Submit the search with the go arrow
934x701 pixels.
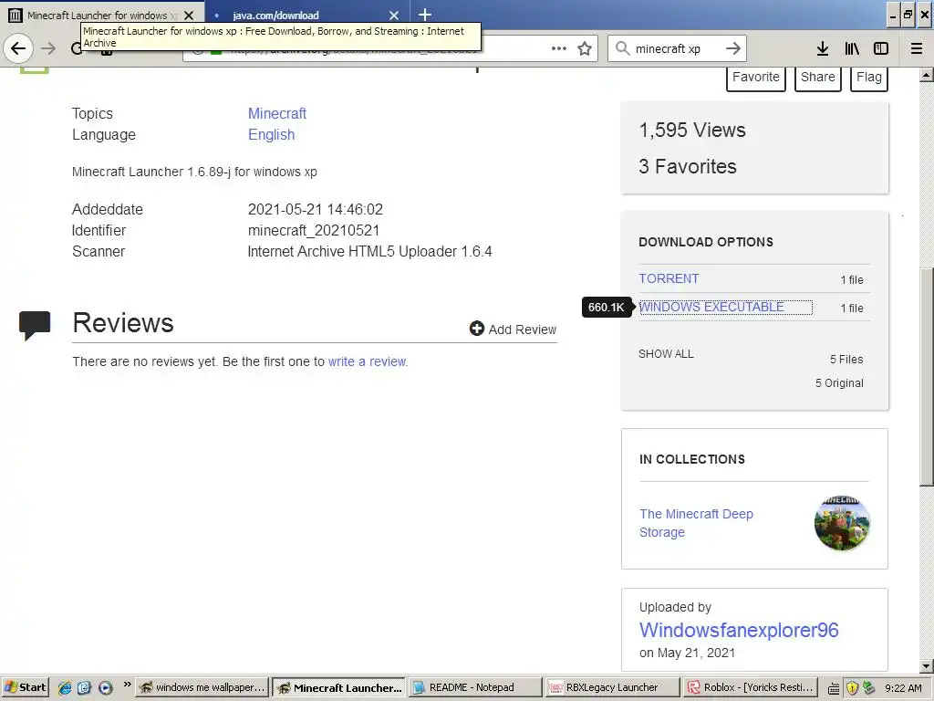click(733, 48)
